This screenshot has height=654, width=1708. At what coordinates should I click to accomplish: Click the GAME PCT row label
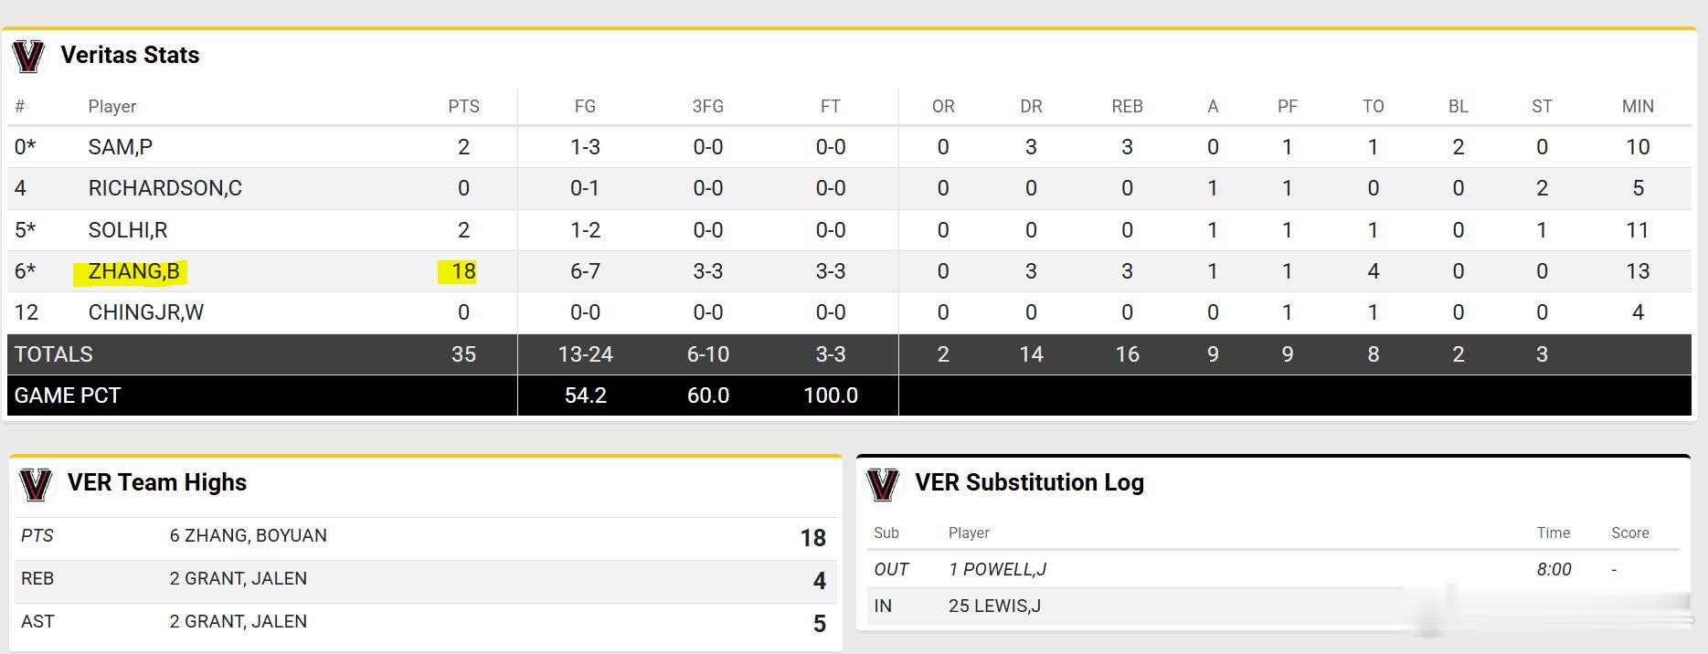[x=67, y=396]
